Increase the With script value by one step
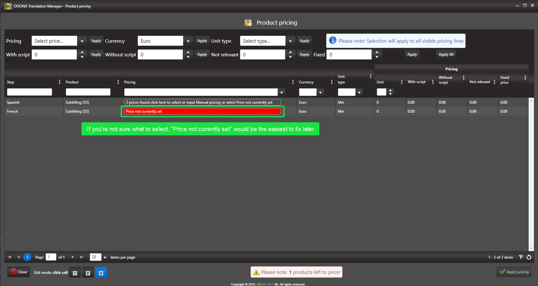538x286 pixels. [x=82, y=52]
